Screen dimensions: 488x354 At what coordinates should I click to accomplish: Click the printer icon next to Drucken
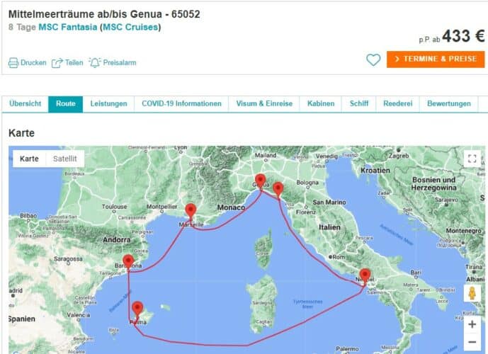point(13,62)
